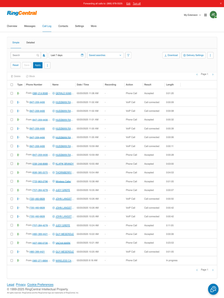224x298 pixels.
Task: Open the Settings tab
Action: pos(79,26)
